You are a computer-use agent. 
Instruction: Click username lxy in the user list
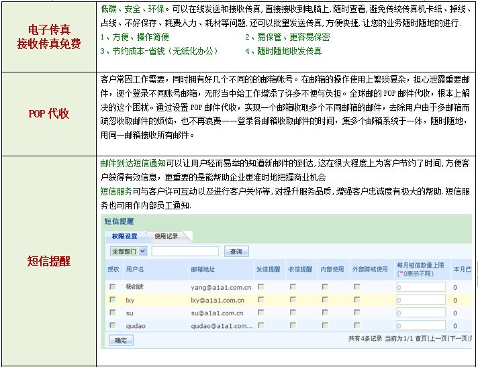point(130,301)
